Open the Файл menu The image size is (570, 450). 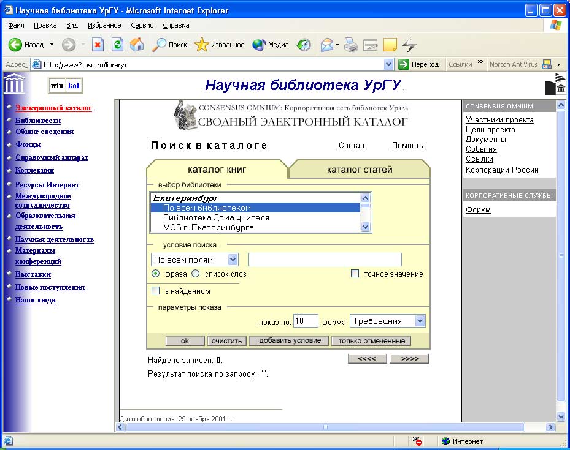(16, 25)
